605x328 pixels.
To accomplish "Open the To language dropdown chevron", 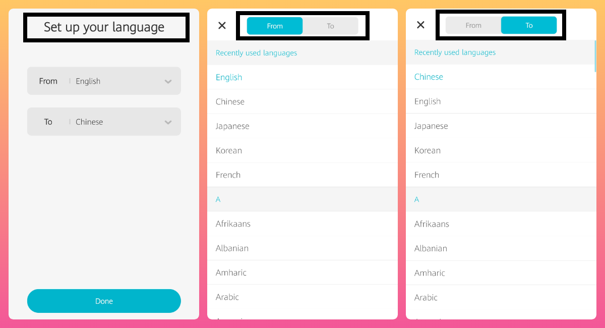I will 168,122.
